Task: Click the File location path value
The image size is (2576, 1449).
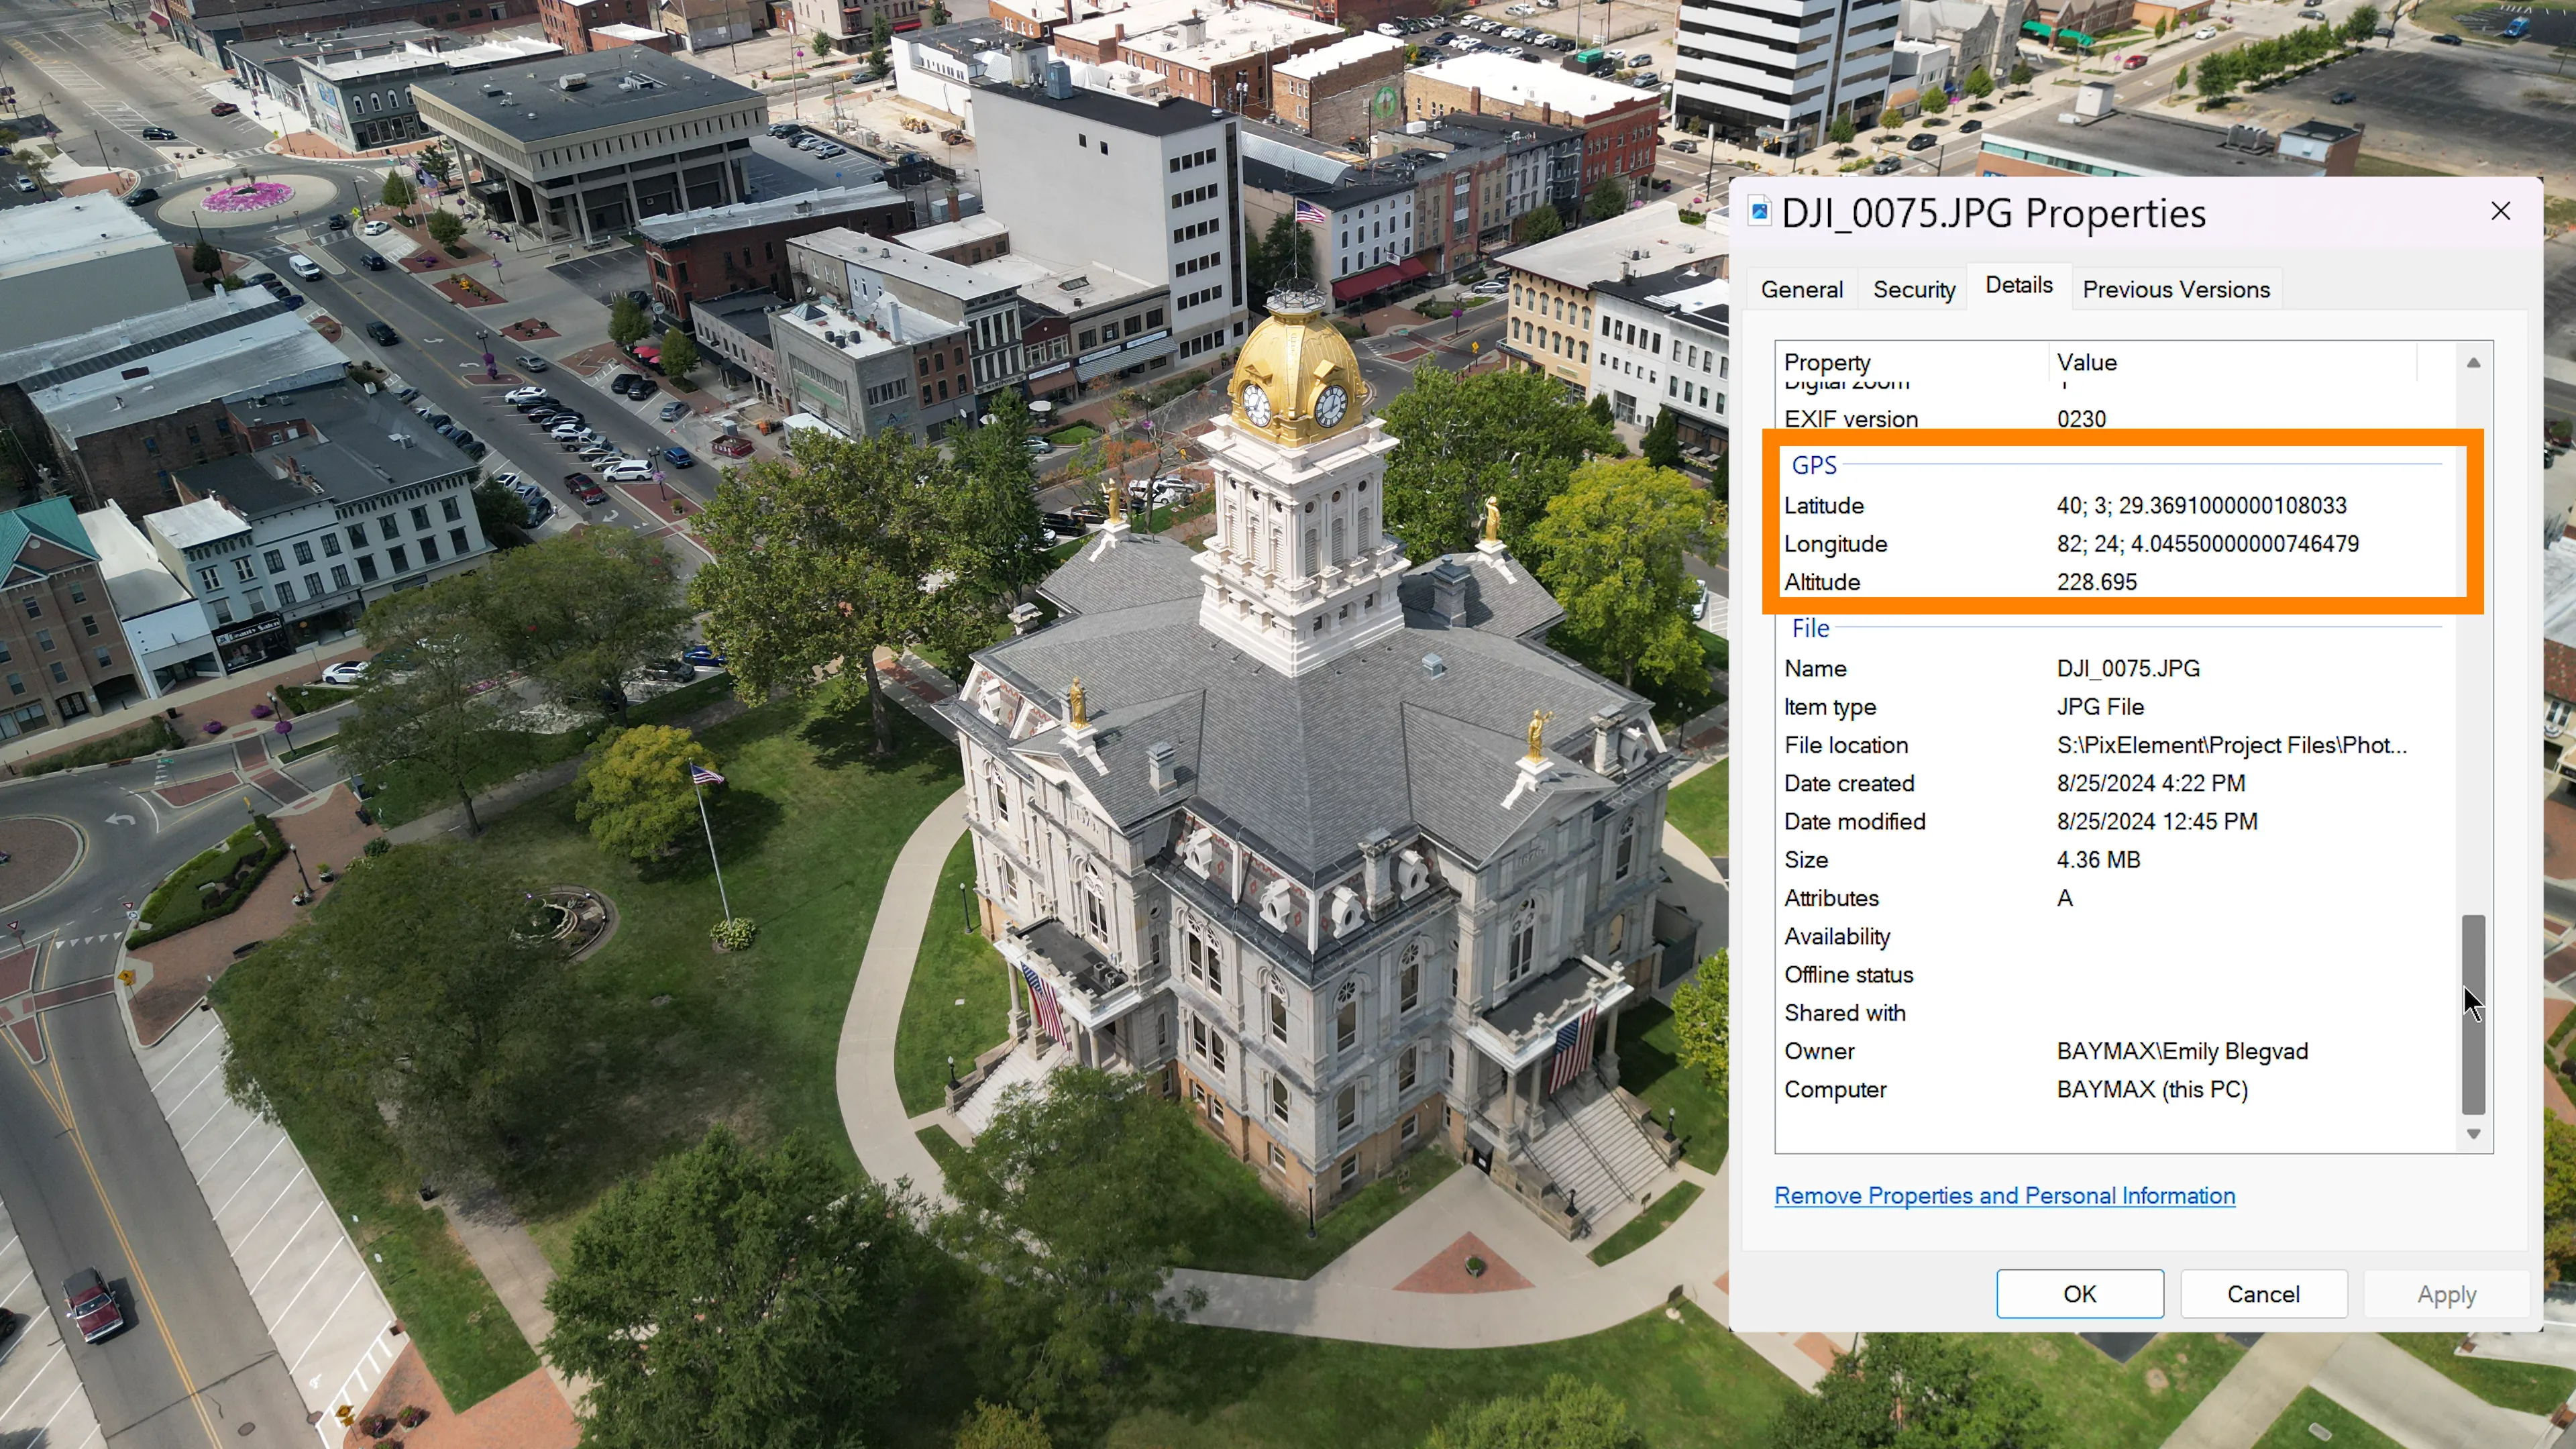Action: coord(2231,745)
